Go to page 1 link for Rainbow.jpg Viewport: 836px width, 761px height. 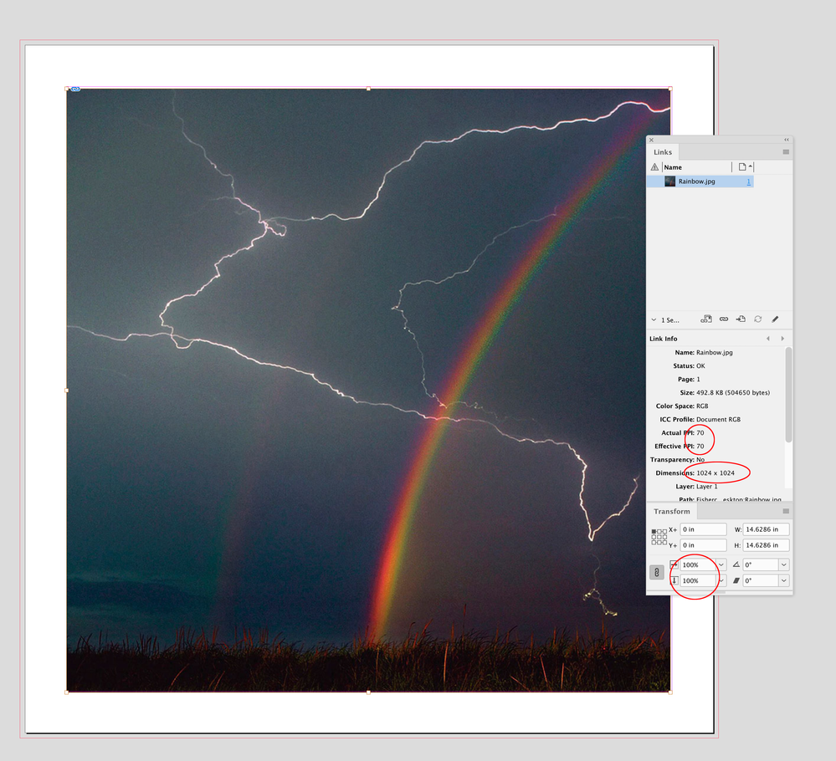pyautogui.click(x=749, y=181)
